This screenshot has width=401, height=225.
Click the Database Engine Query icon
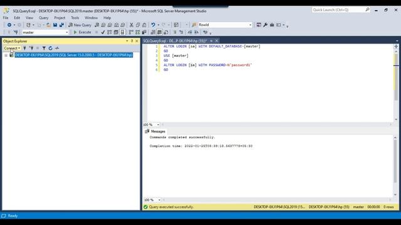97,25
